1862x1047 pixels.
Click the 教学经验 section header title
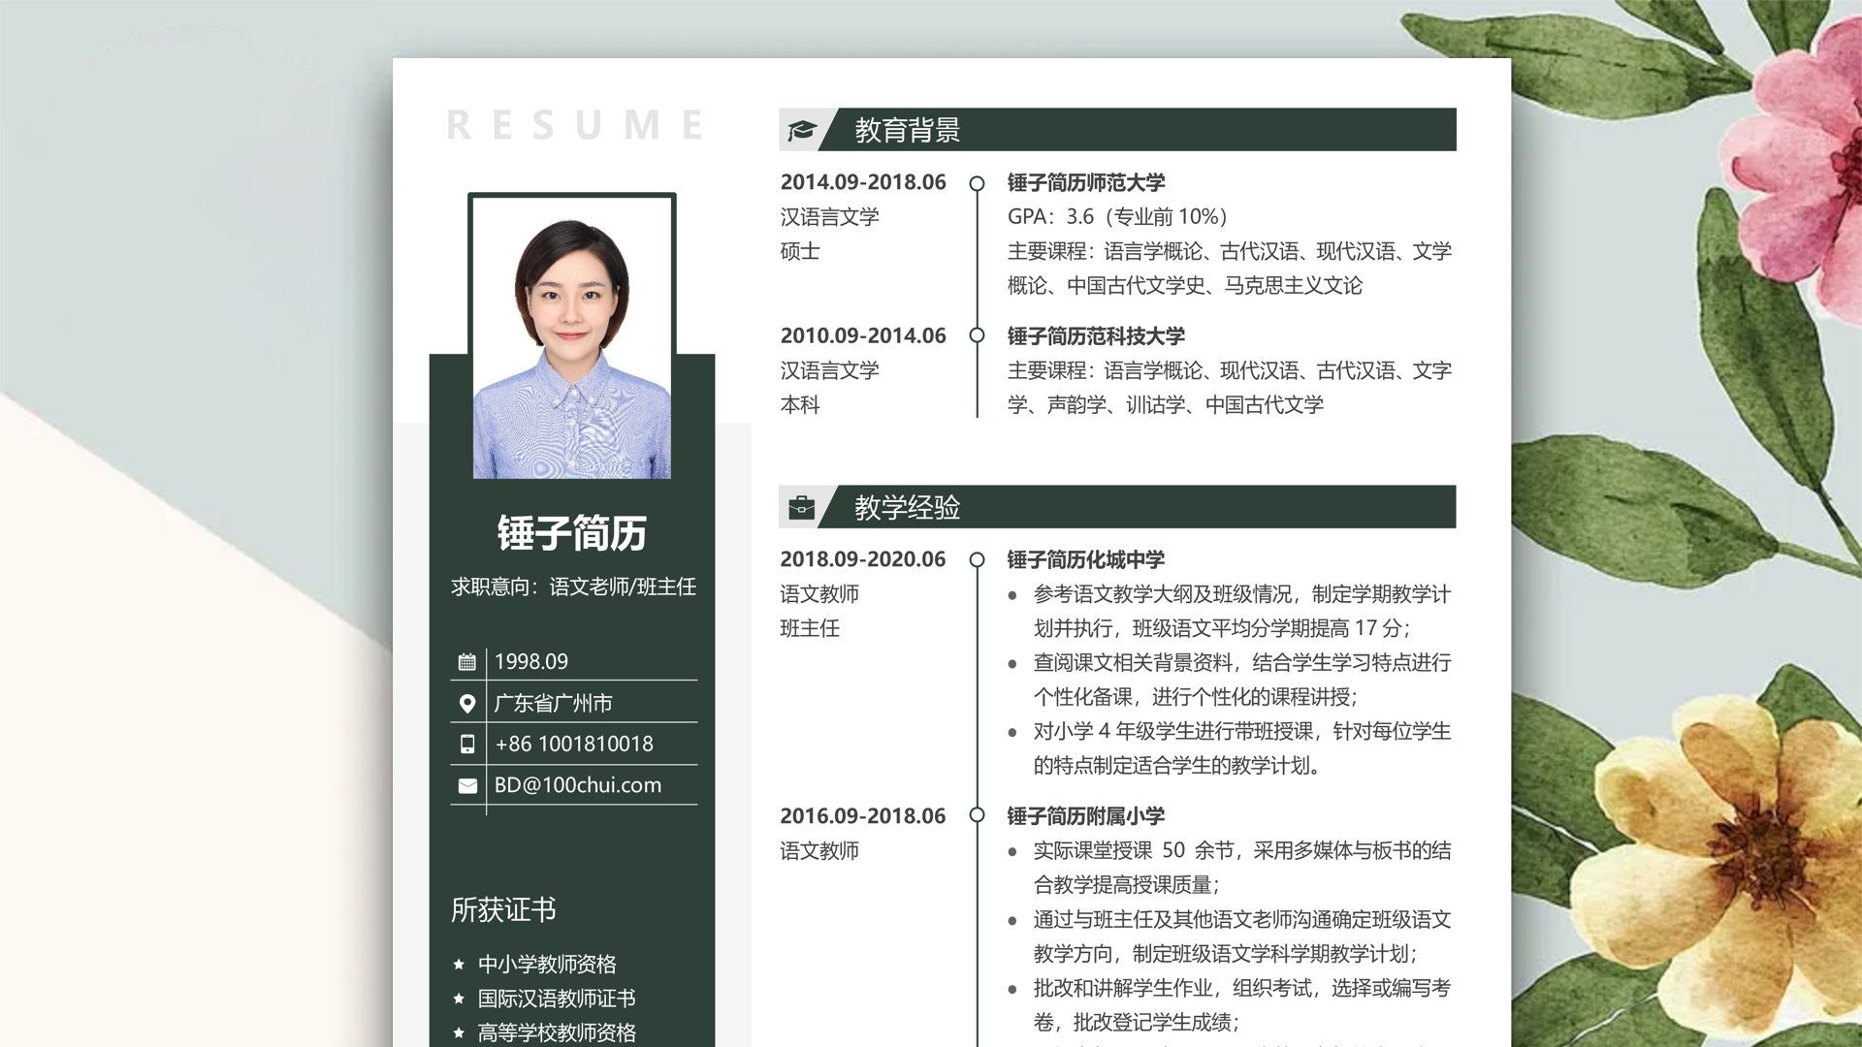click(908, 507)
